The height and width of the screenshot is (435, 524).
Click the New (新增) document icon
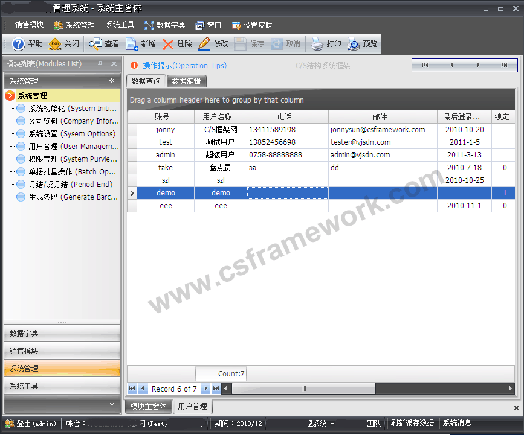132,44
